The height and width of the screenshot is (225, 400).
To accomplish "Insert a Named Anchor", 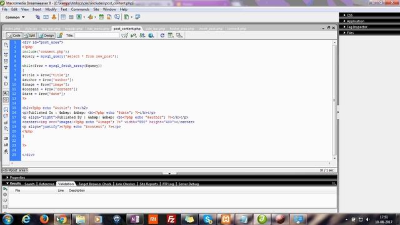I will (x=54, y=17).
